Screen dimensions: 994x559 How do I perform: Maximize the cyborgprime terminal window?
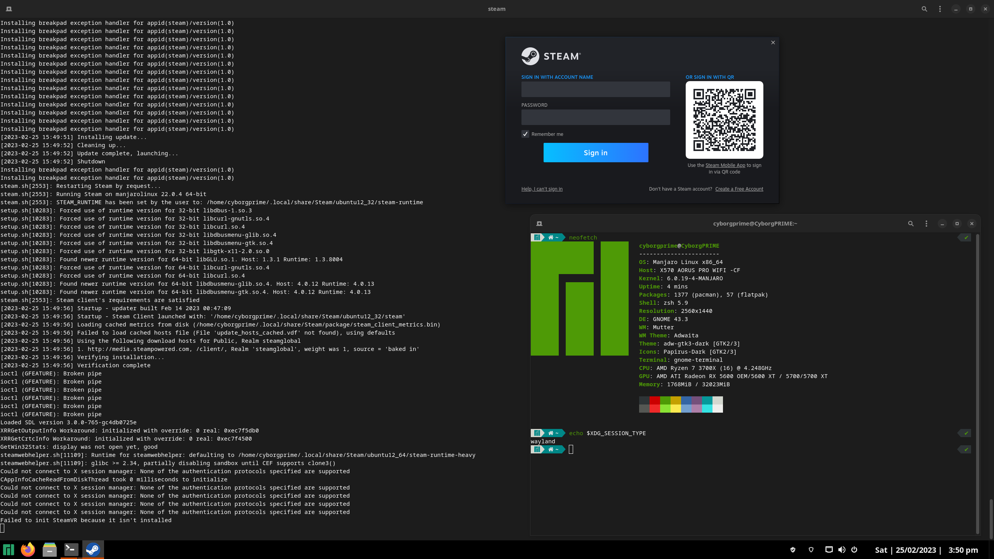click(x=957, y=224)
